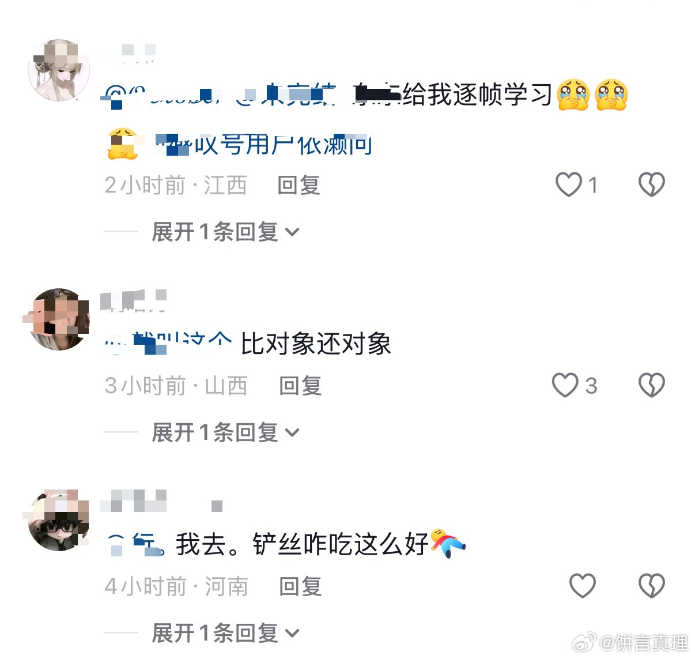Reply to the 3小时前 Shanxi comment
The image size is (695, 659).
point(300,386)
